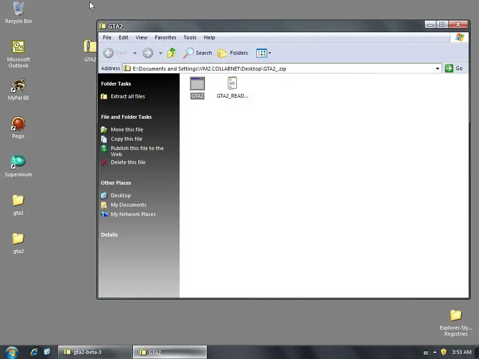Go to Desktop in Other Places
Screen dimensions: 479x359
[x=116, y=195]
